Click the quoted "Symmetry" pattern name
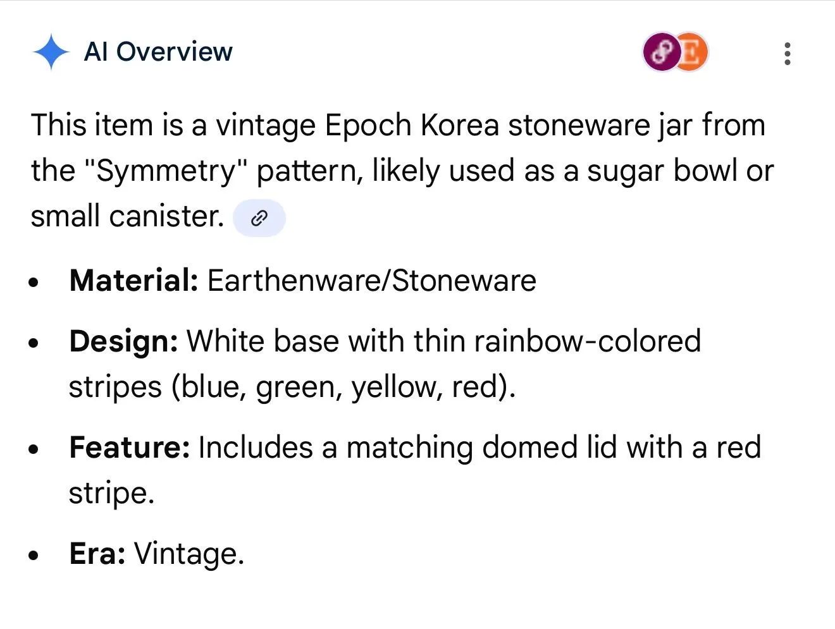 165,171
